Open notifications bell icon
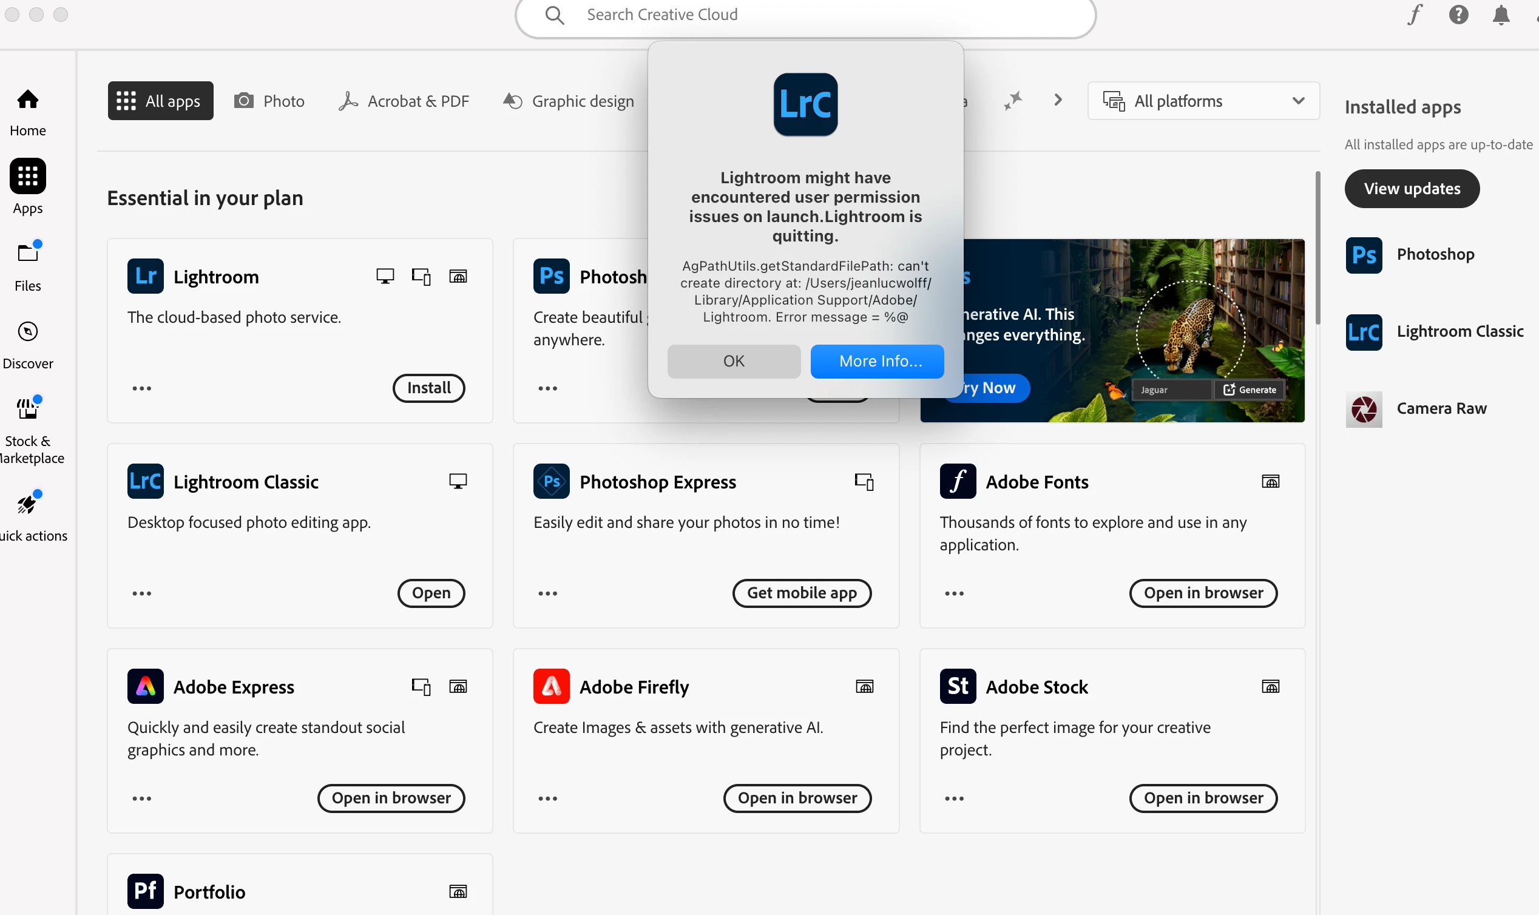Viewport: 1539px width, 915px height. coord(1501,15)
